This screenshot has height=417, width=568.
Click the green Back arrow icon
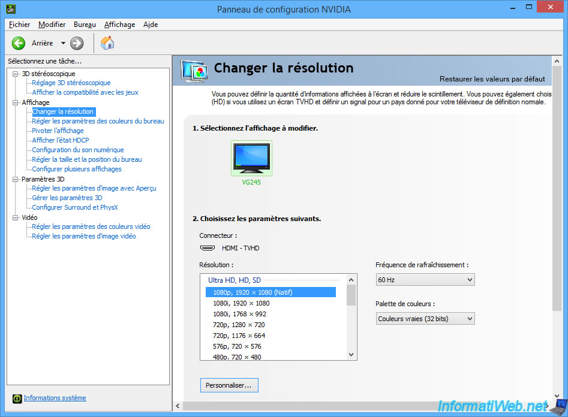click(x=19, y=43)
